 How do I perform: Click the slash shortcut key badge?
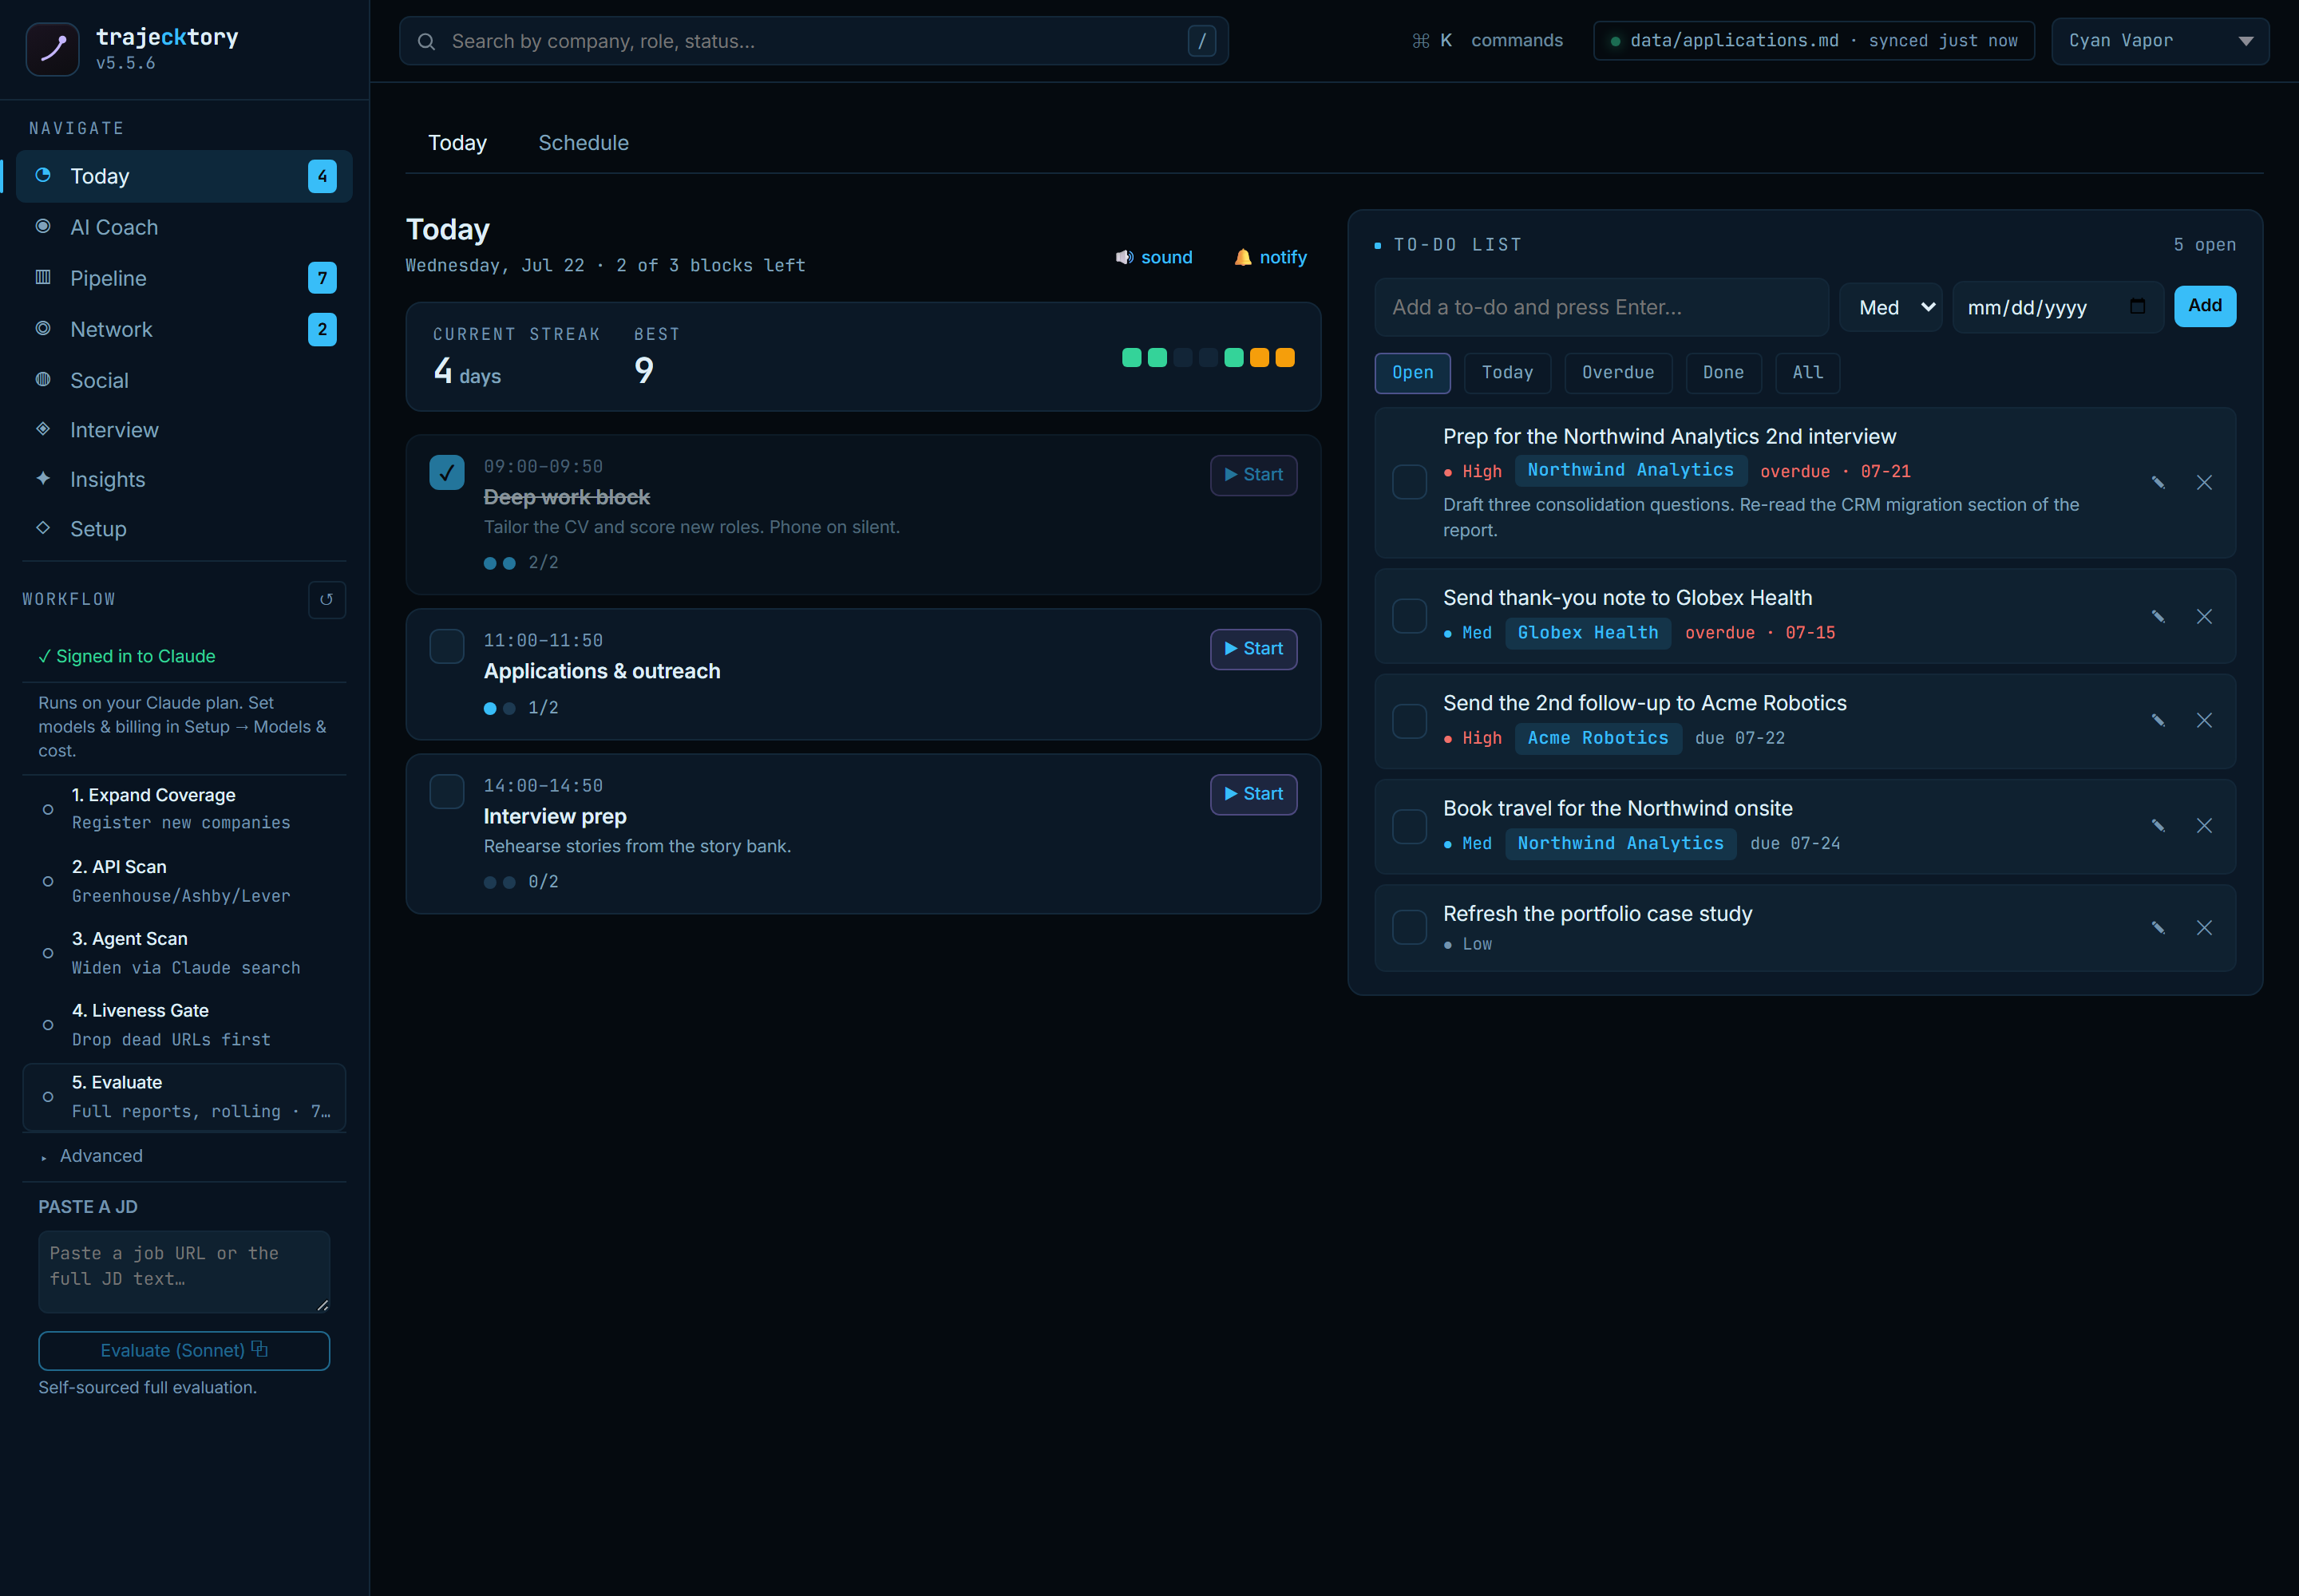(x=1201, y=41)
